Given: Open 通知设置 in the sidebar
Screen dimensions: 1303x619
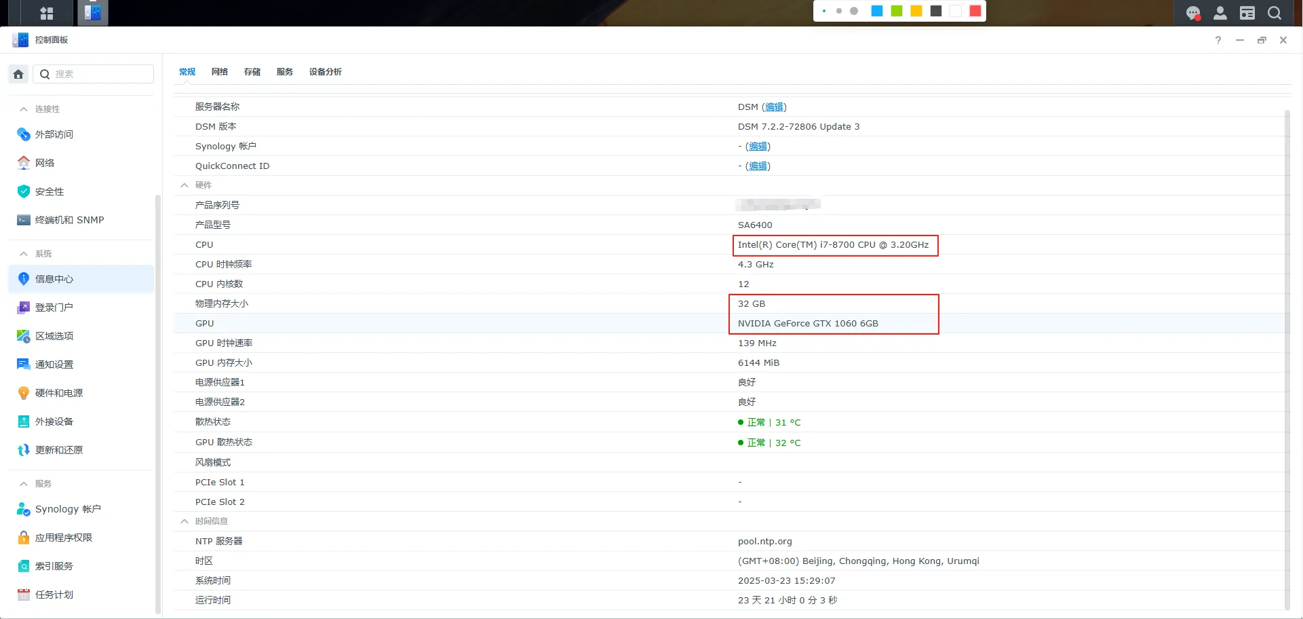Looking at the screenshot, I should click(x=81, y=364).
